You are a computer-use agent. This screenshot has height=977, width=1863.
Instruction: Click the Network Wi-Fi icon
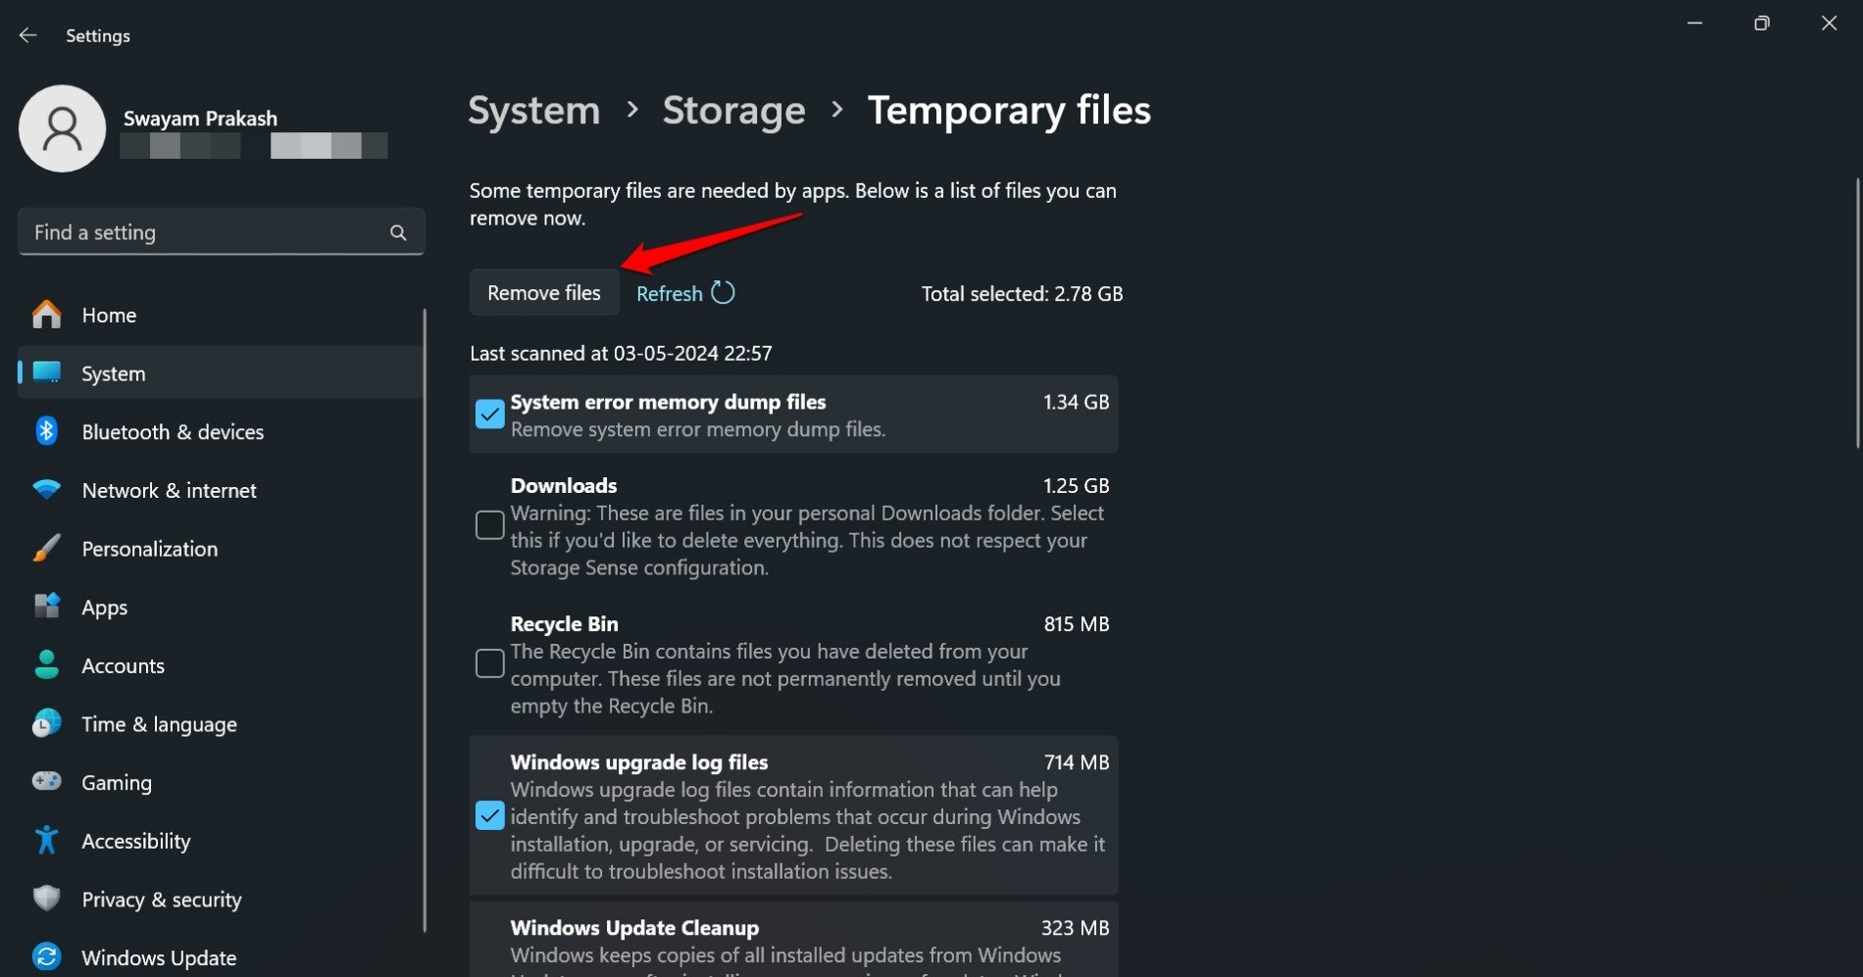[46, 490]
